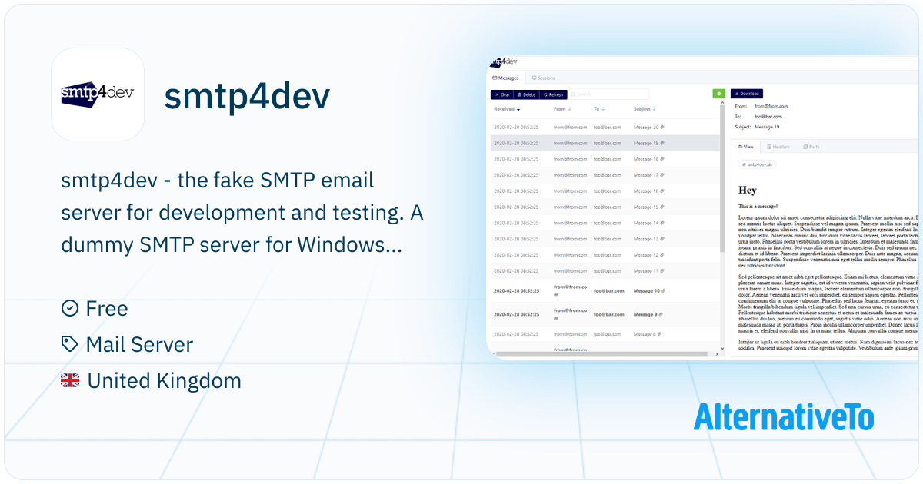Select the Message 16 row
This screenshot has height=484, width=923.
tap(606, 191)
